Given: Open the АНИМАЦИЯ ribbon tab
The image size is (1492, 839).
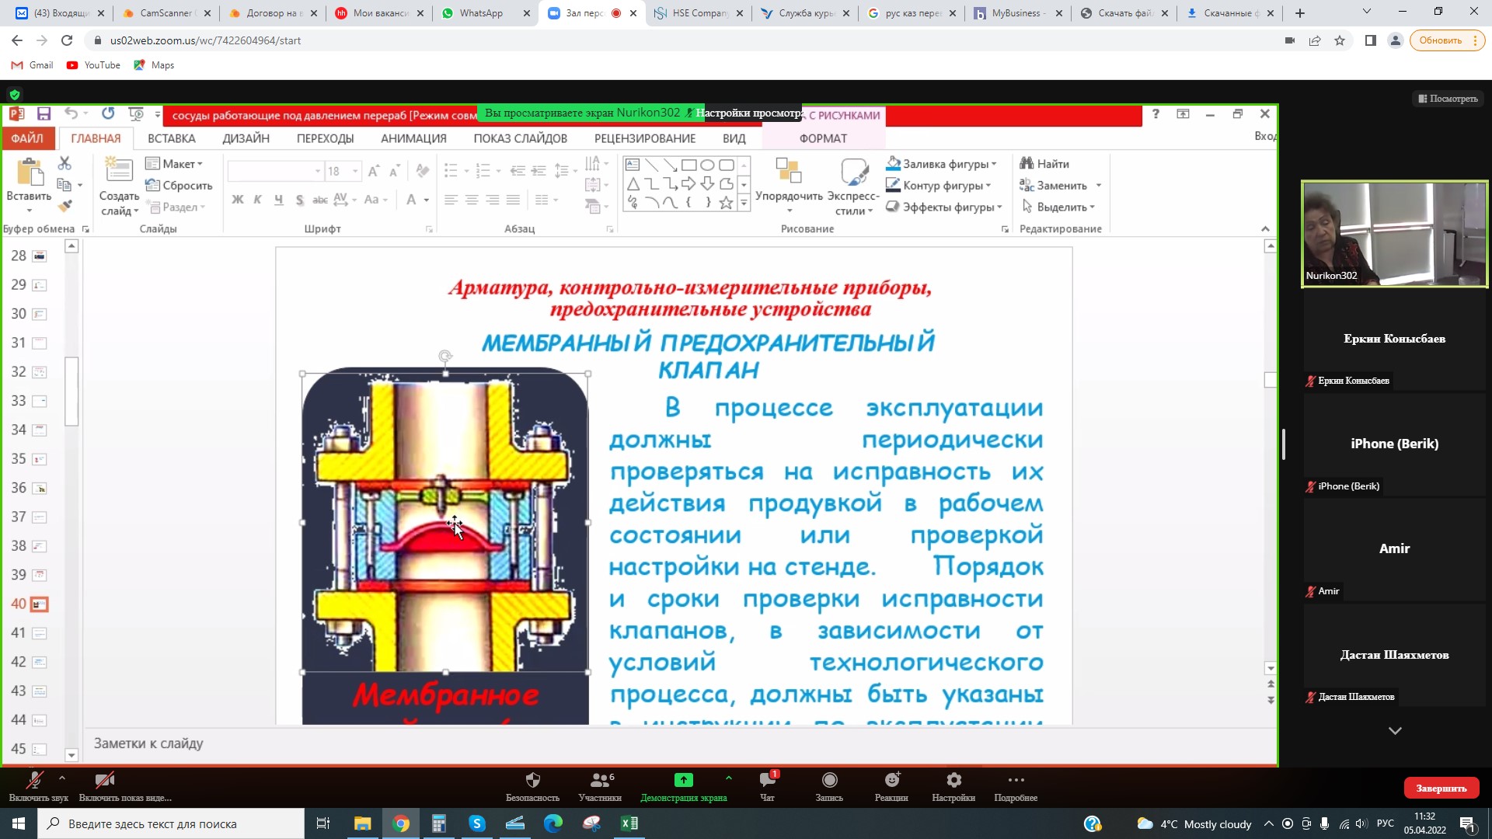Looking at the screenshot, I should [413, 138].
